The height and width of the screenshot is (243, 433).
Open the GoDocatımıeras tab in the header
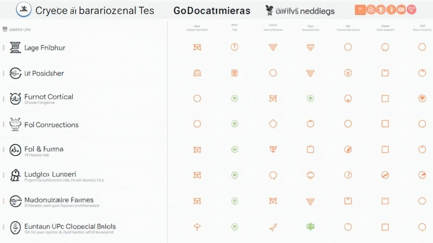click(x=211, y=11)
